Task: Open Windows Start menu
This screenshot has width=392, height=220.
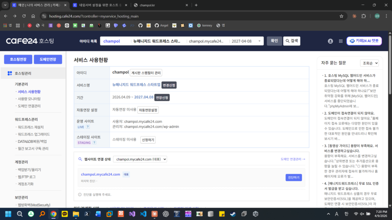Action: tap(8, 214)
